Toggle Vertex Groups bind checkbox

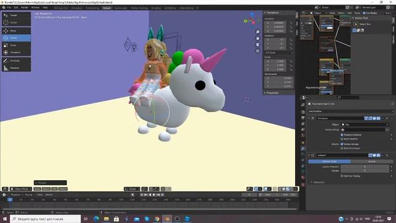coord(342,144)
